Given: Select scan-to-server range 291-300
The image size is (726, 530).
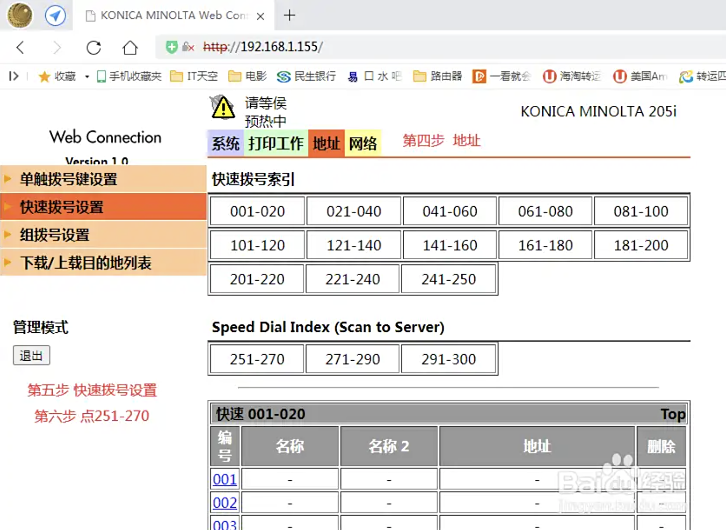Looking at the screenshot, I should click(448, 359).
